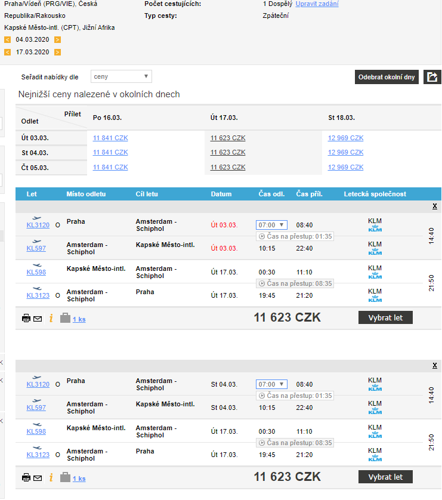
Task: Open the 1 ks baggage link in second offer
Action: [x=79, y=479]
